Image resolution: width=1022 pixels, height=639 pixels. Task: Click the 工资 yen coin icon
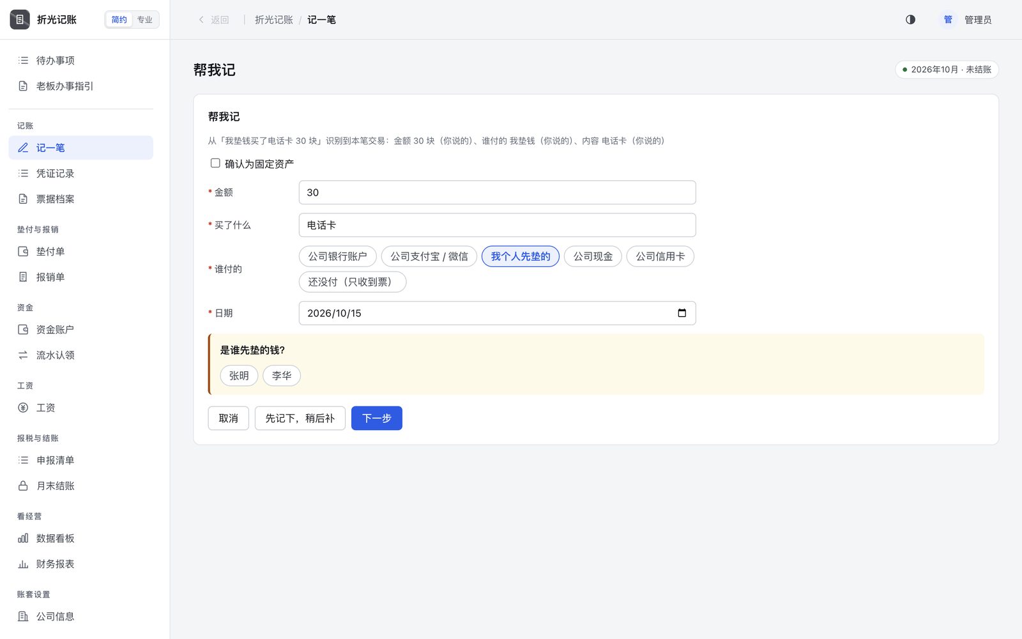(x=23, y=408)
